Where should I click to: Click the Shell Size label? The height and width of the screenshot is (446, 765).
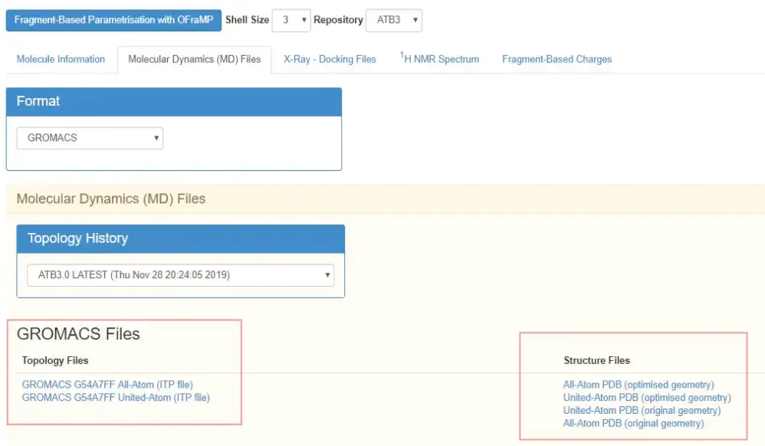coord(247,20)
